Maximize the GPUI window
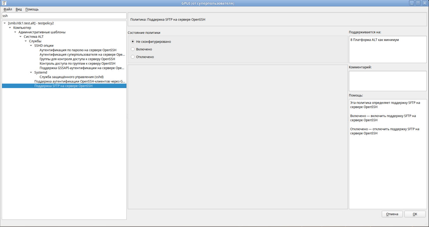Image resolution: width=429 pixels, height=227 pixels. tap(418, 3)
